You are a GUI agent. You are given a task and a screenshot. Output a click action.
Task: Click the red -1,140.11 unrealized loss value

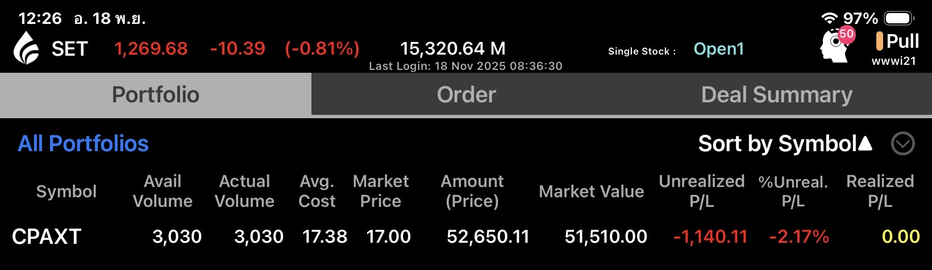[710, 236]
